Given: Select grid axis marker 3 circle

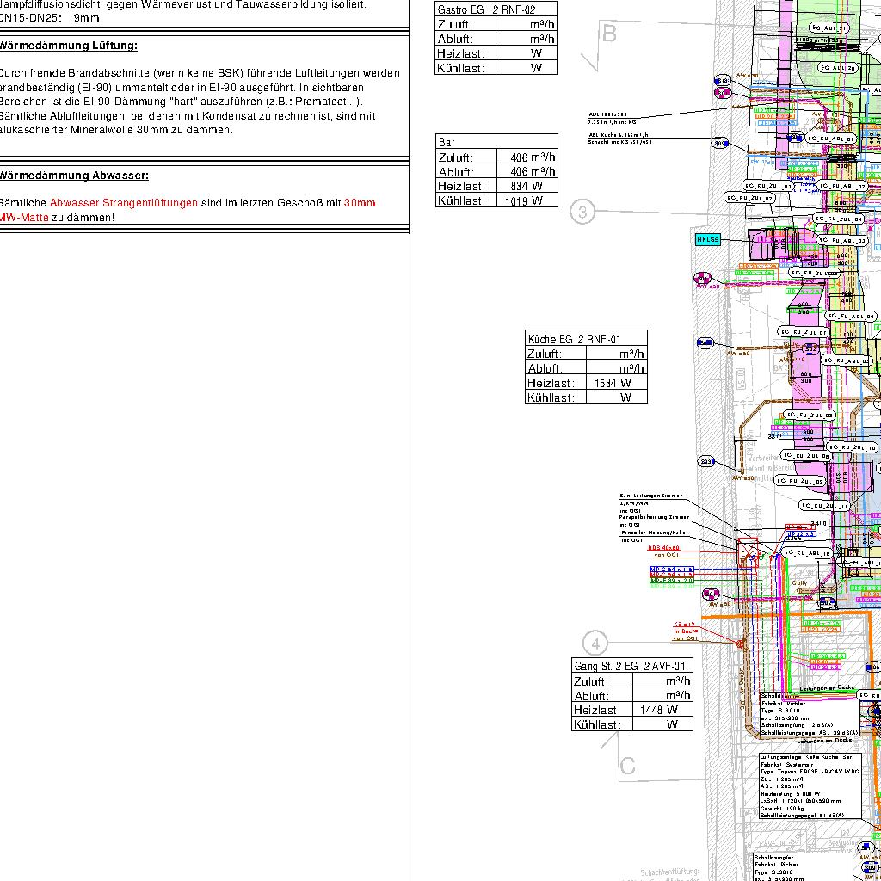Looking at the screenshot, I should (x=582, y=212).
